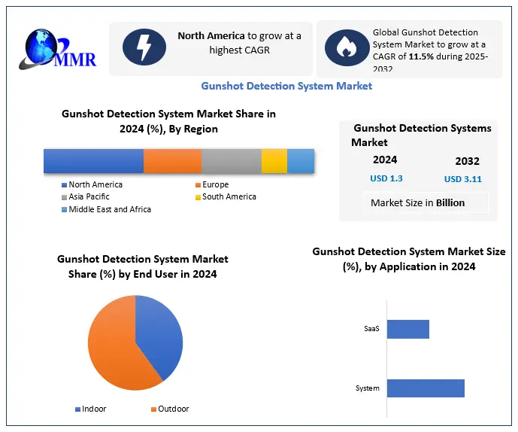
Task: Click the Gunshot Detection System Market title
Action: tap(286, 86)
